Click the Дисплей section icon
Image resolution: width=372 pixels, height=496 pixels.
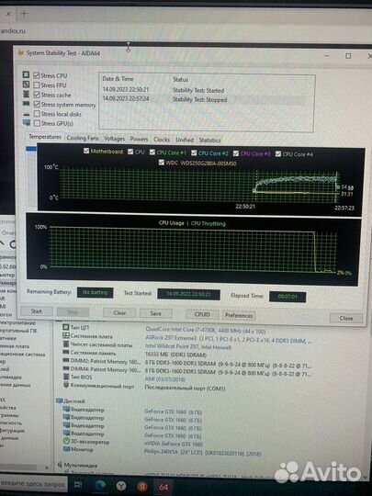tap(59, 400)
